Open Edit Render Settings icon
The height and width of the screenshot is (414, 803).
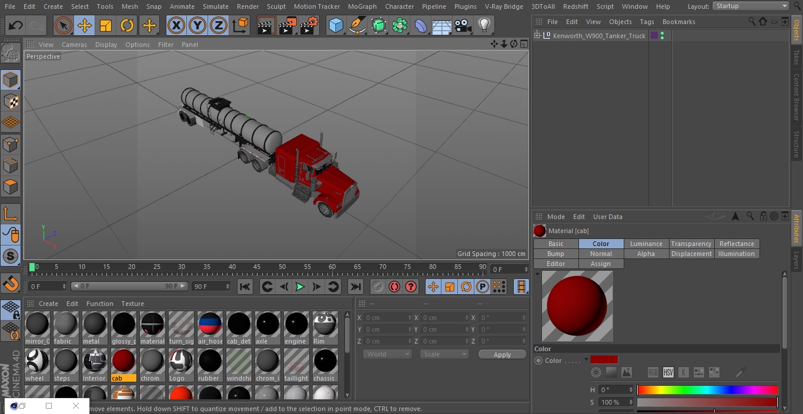[309, 25]
